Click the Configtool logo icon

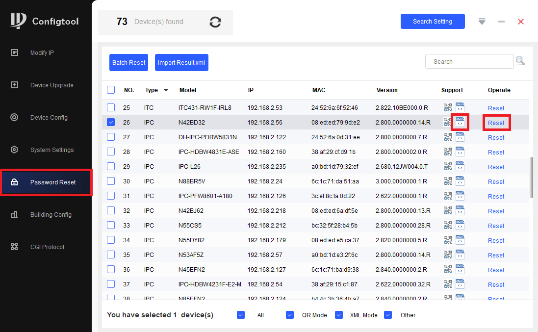tap(18, 21)
